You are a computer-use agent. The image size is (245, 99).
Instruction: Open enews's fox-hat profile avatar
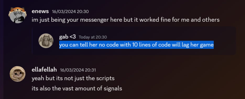[x=17, y=15]
